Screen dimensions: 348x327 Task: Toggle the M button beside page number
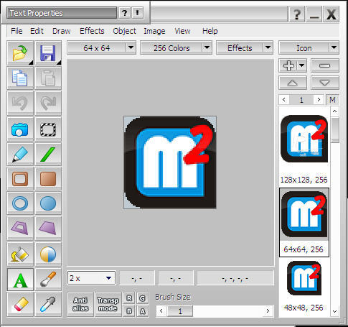coord(332,100)
